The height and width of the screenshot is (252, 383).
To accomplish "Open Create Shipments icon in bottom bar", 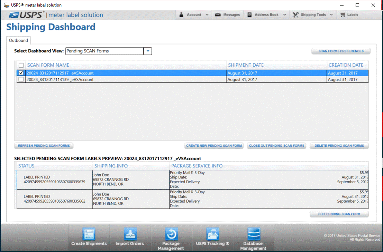I will 89,234.
